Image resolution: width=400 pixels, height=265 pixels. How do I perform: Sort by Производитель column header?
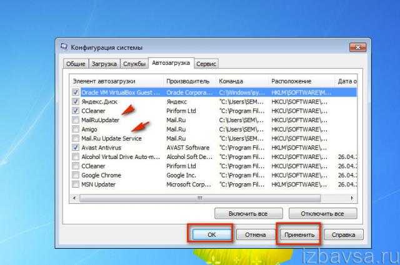(x=189, y=81)
